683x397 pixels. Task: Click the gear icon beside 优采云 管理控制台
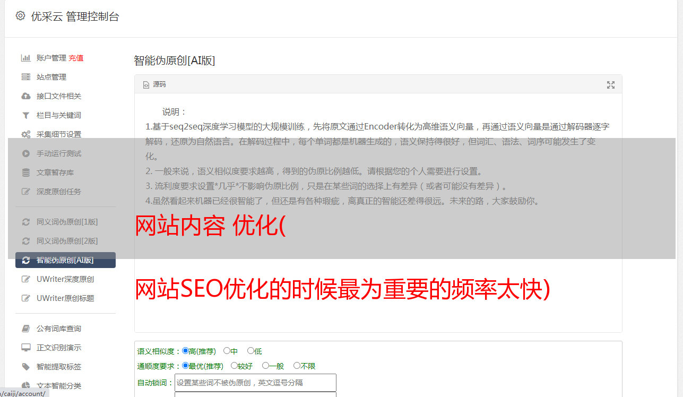point(20,16)
